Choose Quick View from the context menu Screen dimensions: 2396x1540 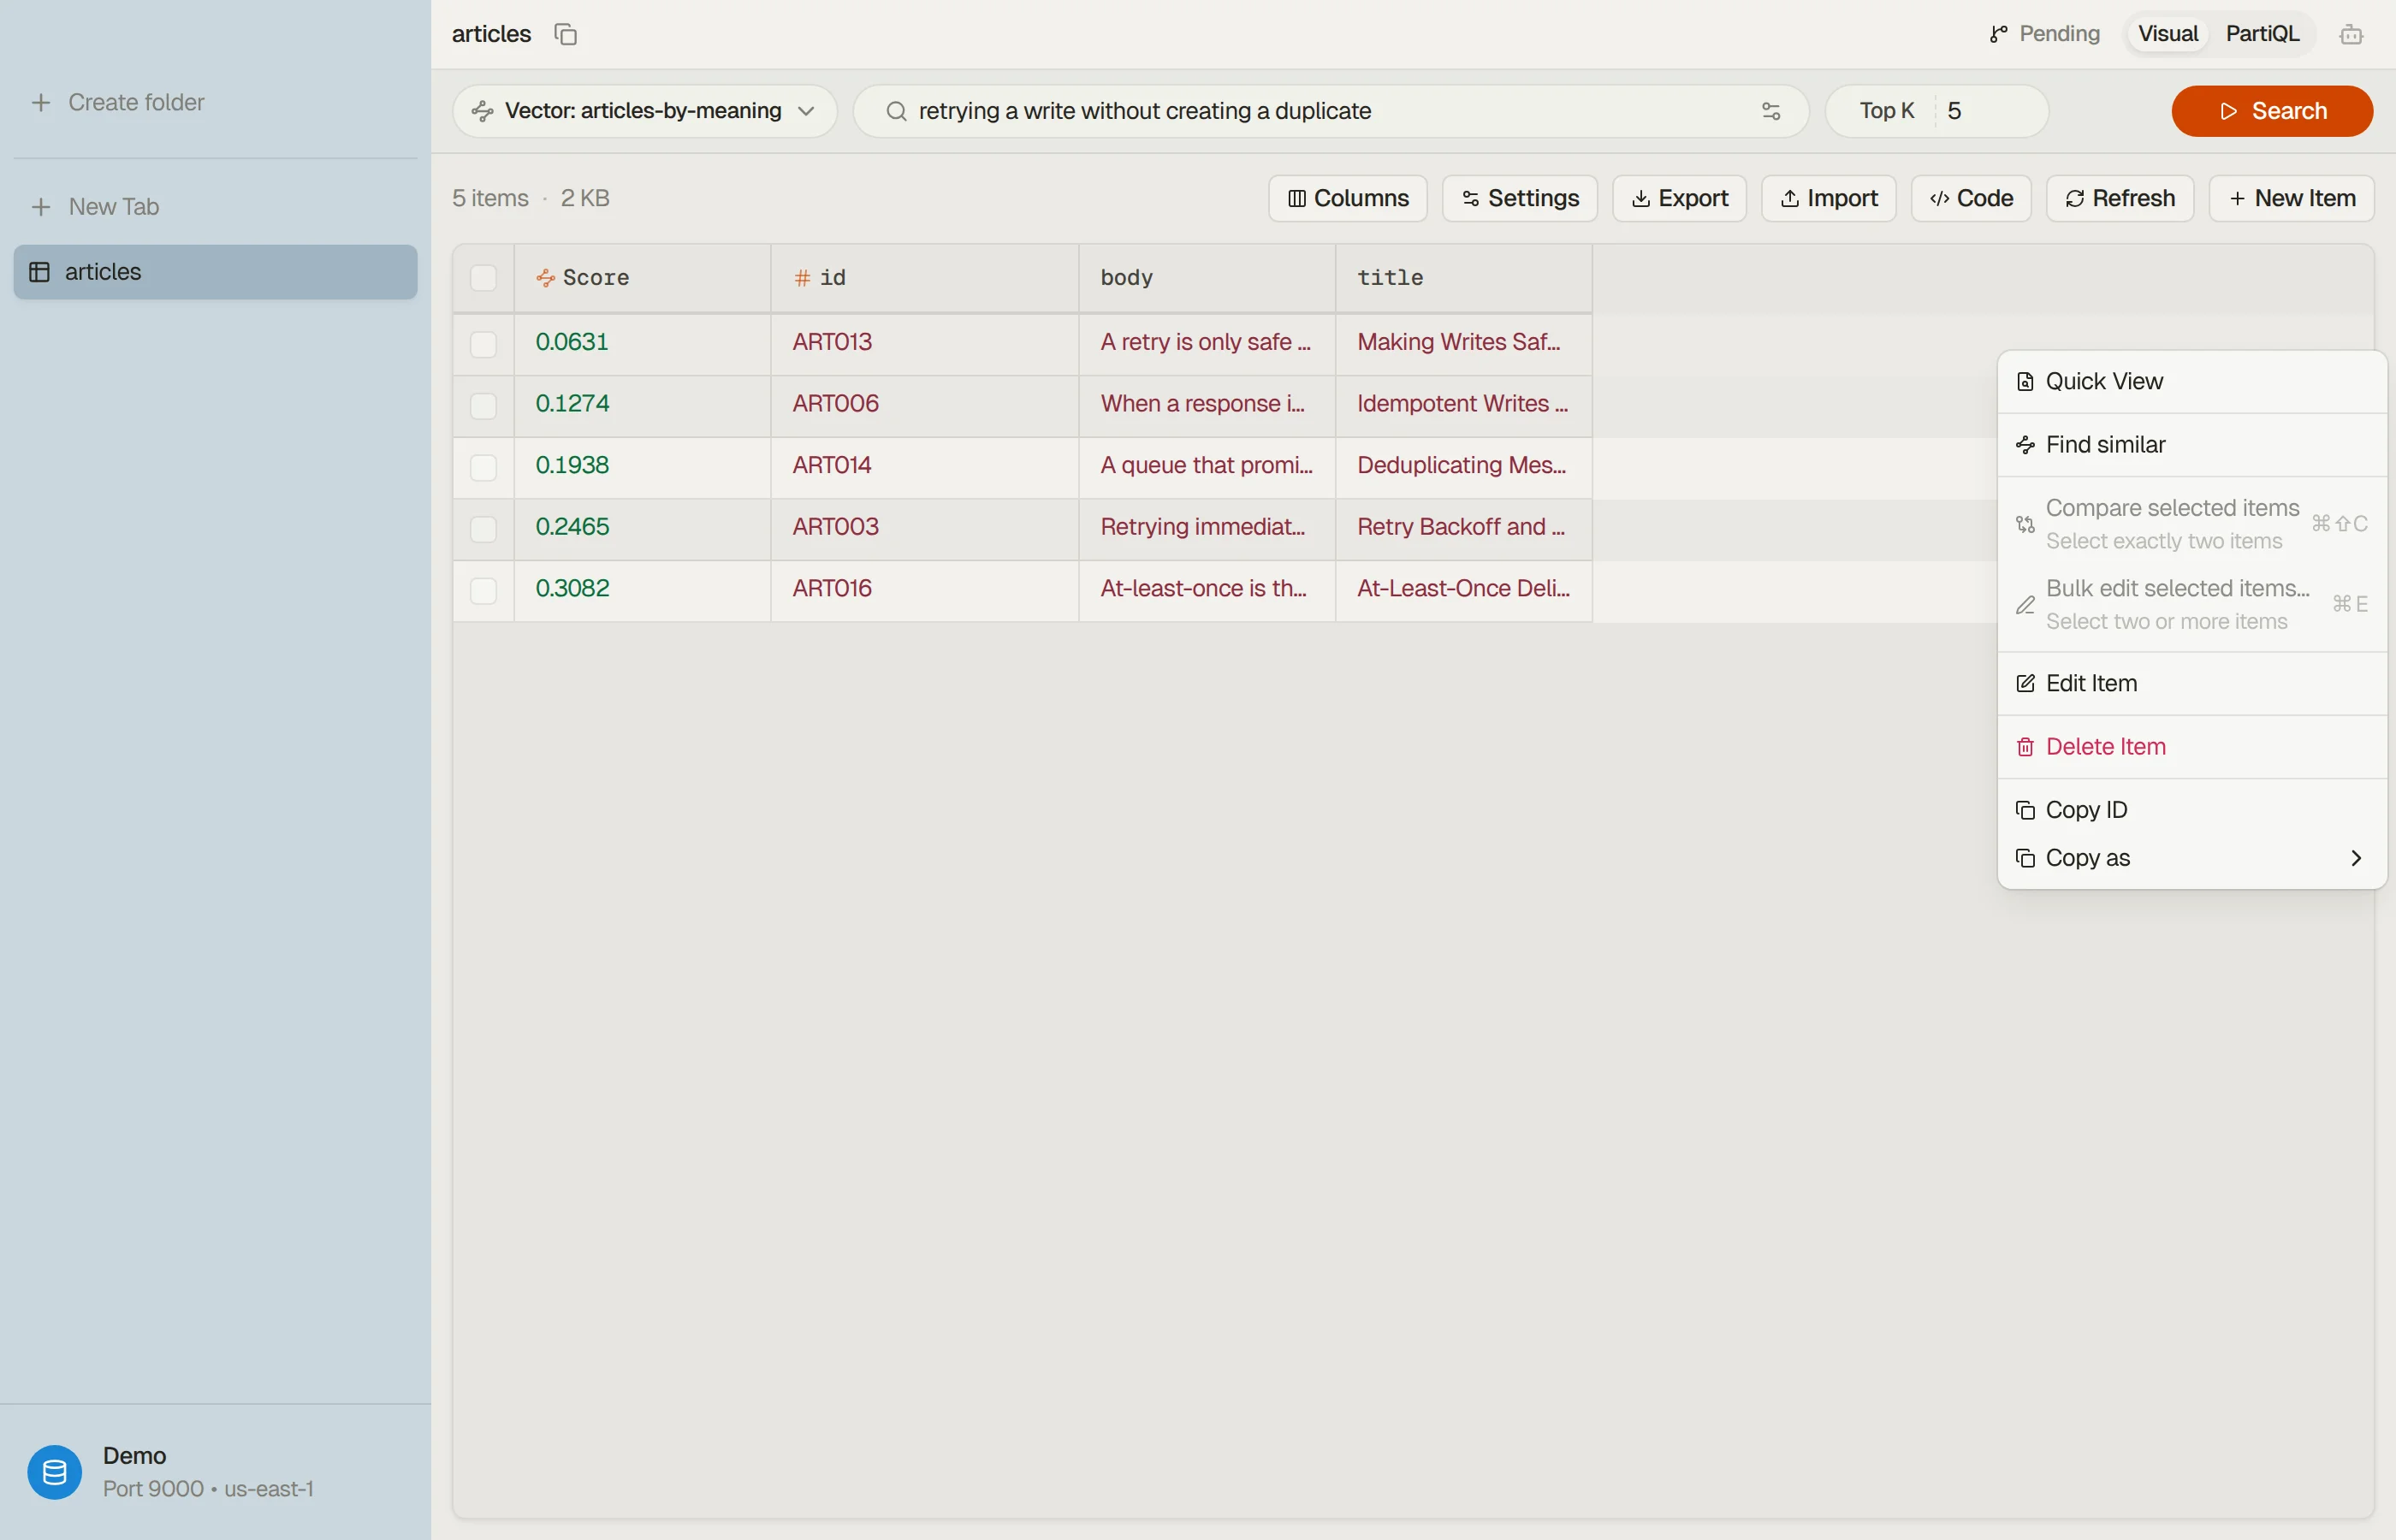coord(2191,382)
